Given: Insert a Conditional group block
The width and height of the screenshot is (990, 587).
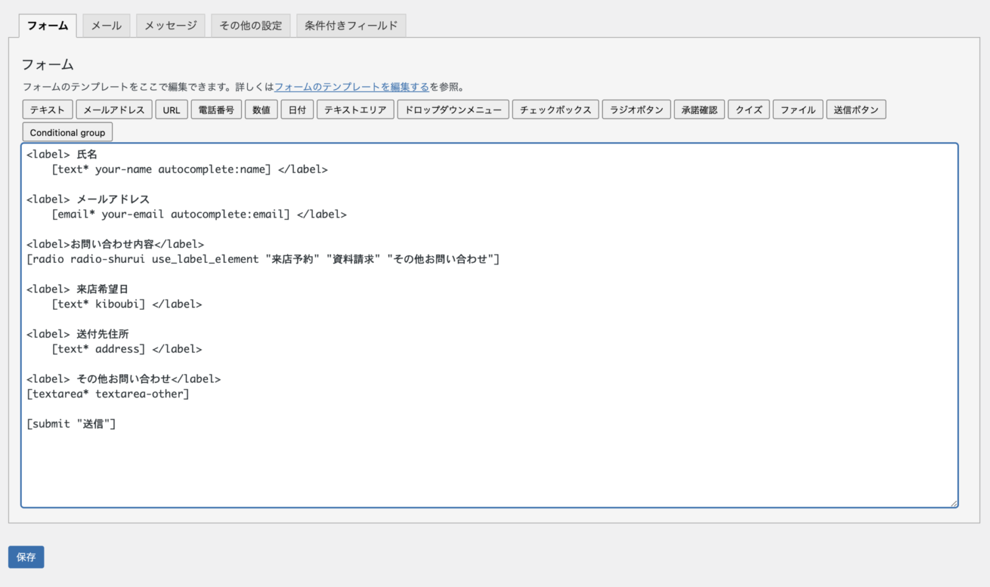Looking at the screenshot, I should [x=67, y=132].
